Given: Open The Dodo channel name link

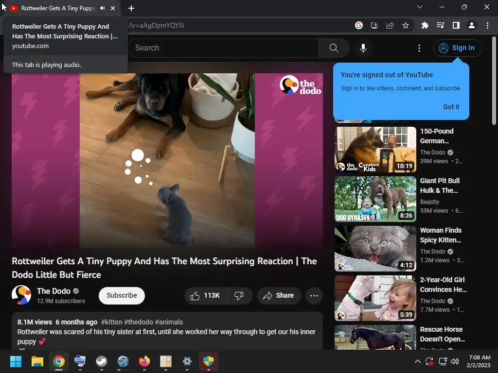Looking at the screenshot, I should (x=53, y=291).
